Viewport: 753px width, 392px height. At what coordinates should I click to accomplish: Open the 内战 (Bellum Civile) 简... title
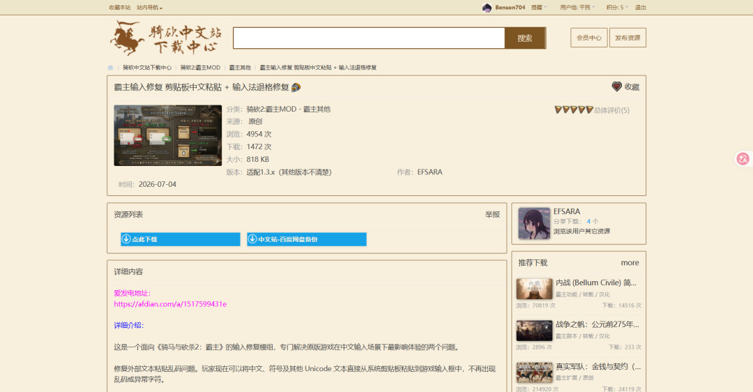click(596, 282)
